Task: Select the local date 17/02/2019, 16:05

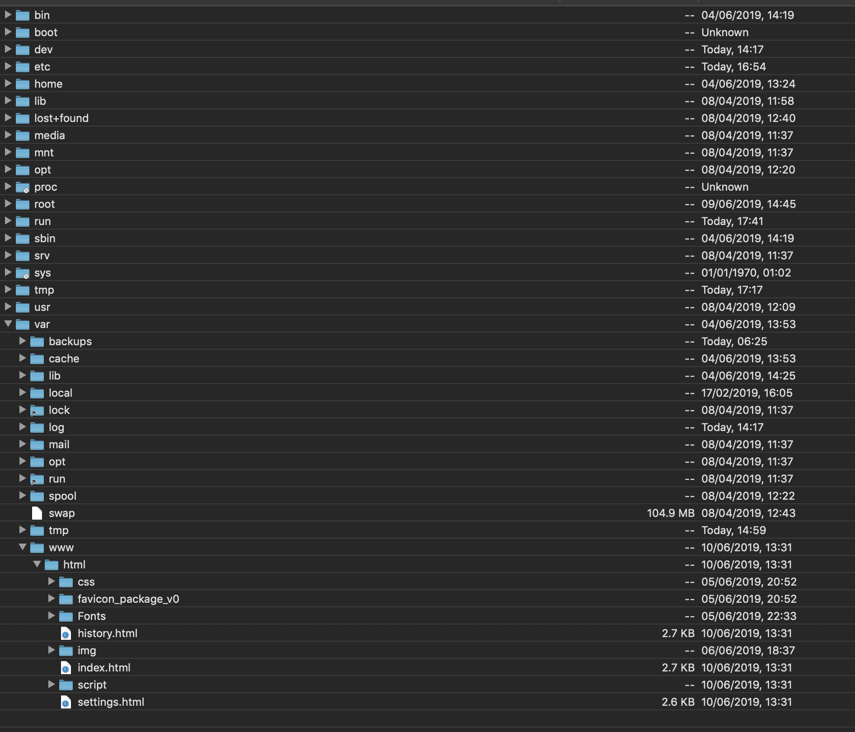Action: (x=747, y=393)
